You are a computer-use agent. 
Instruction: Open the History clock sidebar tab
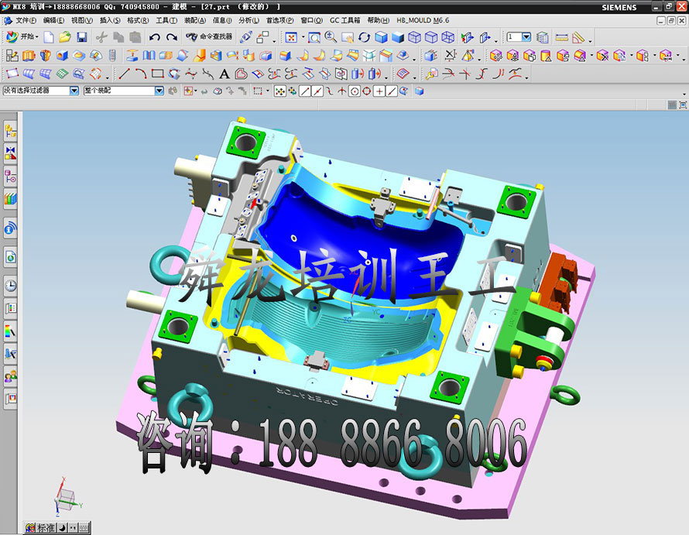click(x=11, y=286)
